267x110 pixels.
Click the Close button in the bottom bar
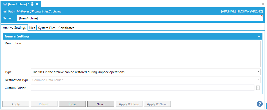[x=72, y=104]
